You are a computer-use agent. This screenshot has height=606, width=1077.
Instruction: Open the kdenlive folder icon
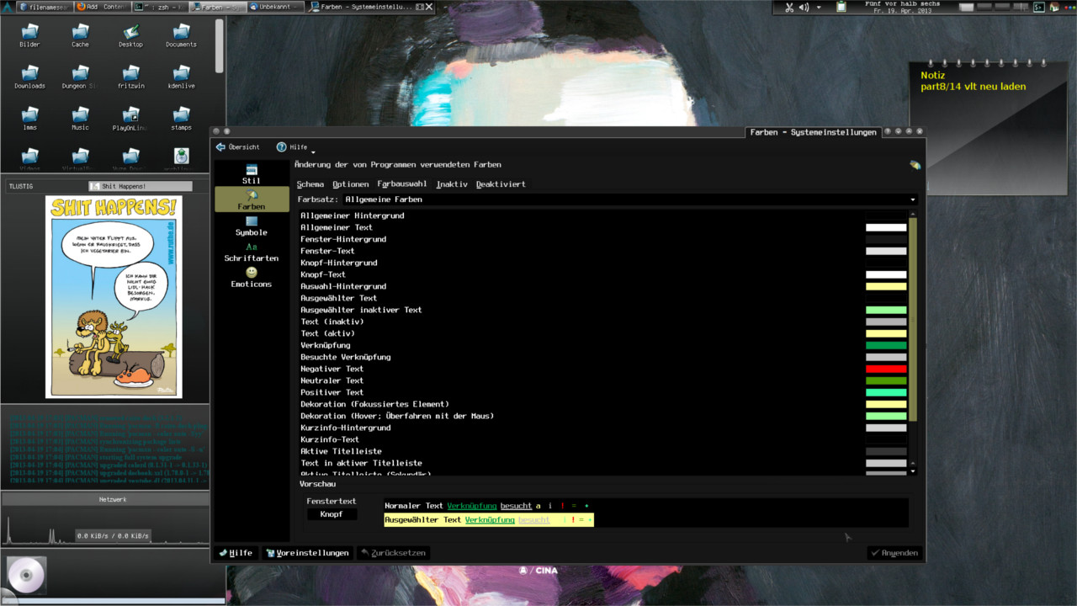click(181, 77)
